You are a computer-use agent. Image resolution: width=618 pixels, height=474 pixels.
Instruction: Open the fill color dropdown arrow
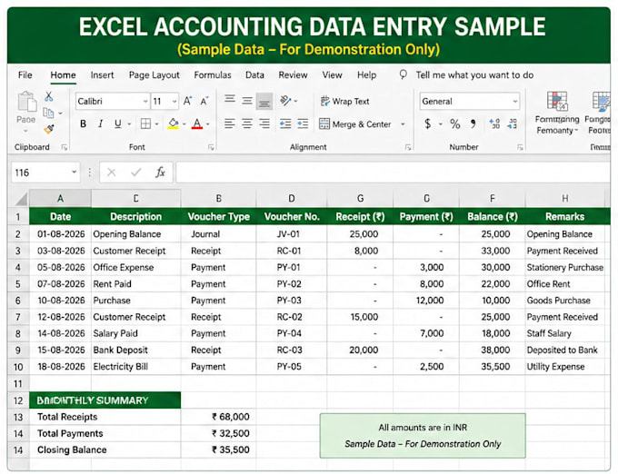[x=184, y=124]
